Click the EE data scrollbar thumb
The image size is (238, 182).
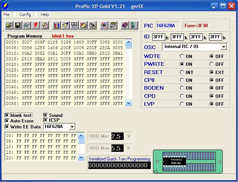pos(81,141)
